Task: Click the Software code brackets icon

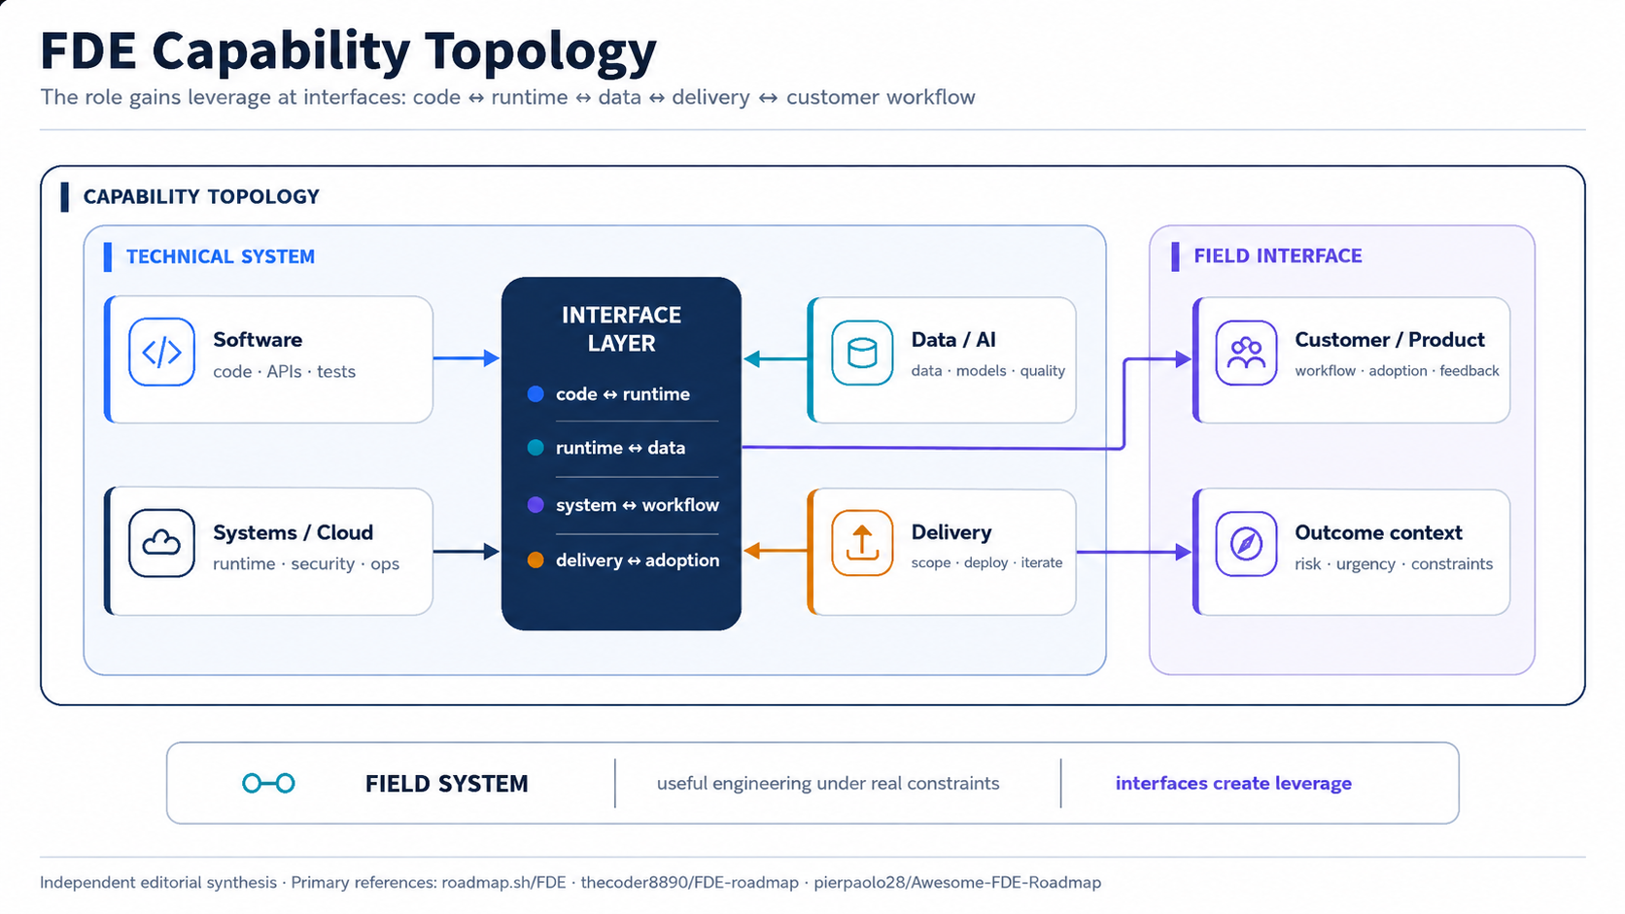Action: [161, 352]
